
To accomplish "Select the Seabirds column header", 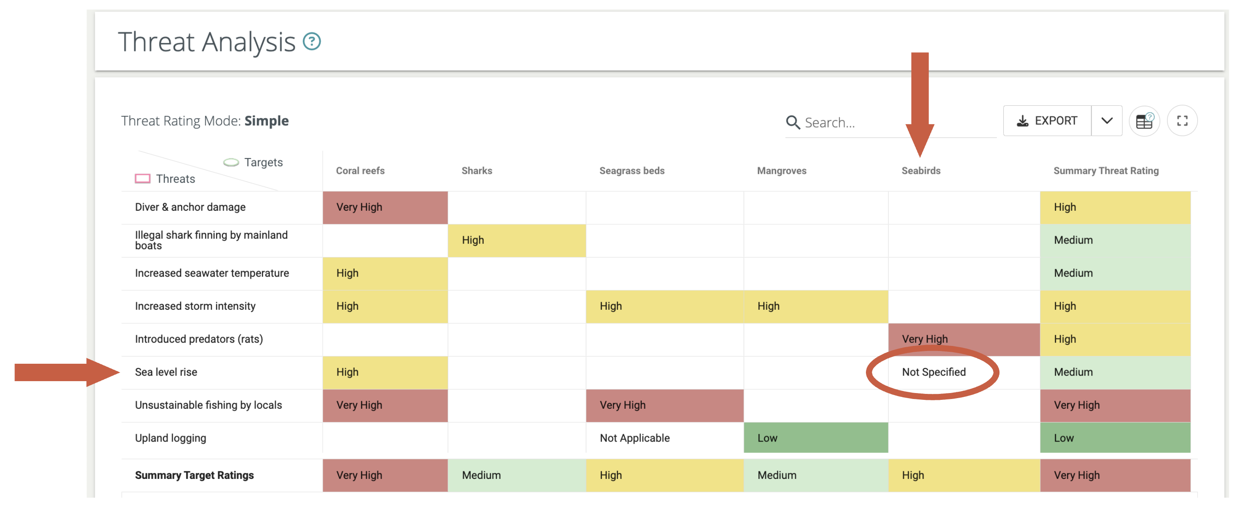I will [x=920, y=171].
